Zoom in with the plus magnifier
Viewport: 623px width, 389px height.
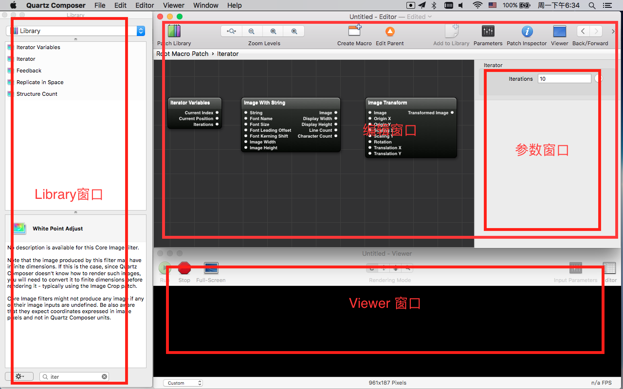[x=294, y=31]
